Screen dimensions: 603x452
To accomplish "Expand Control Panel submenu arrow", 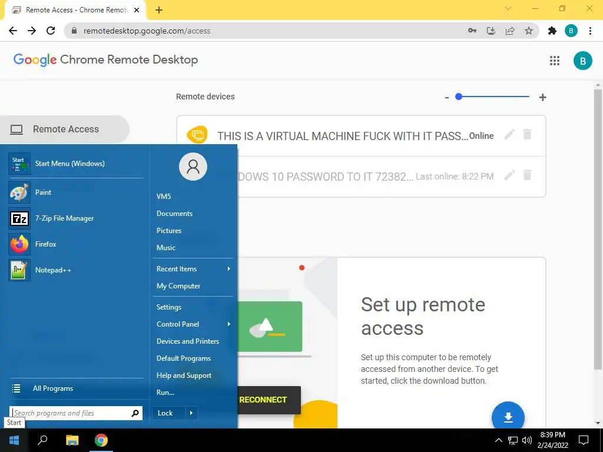I will 229,324.
